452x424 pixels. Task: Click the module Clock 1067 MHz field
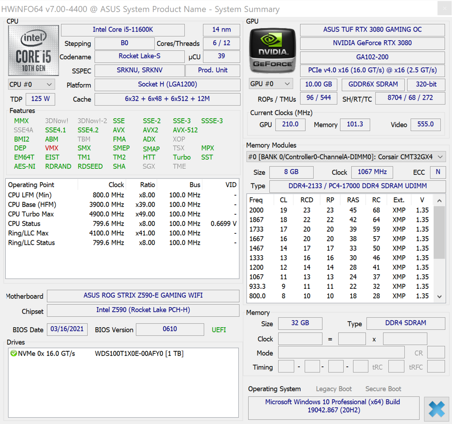tap(372, 172)
